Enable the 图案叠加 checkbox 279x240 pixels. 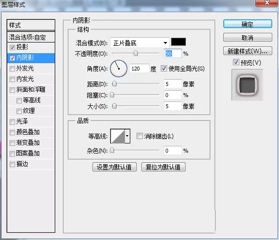tap(12, 154)
